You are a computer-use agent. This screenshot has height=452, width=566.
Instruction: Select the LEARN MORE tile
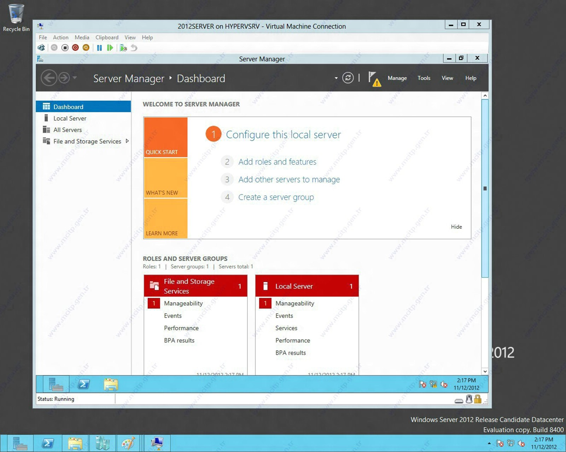(x=165, y=219)
